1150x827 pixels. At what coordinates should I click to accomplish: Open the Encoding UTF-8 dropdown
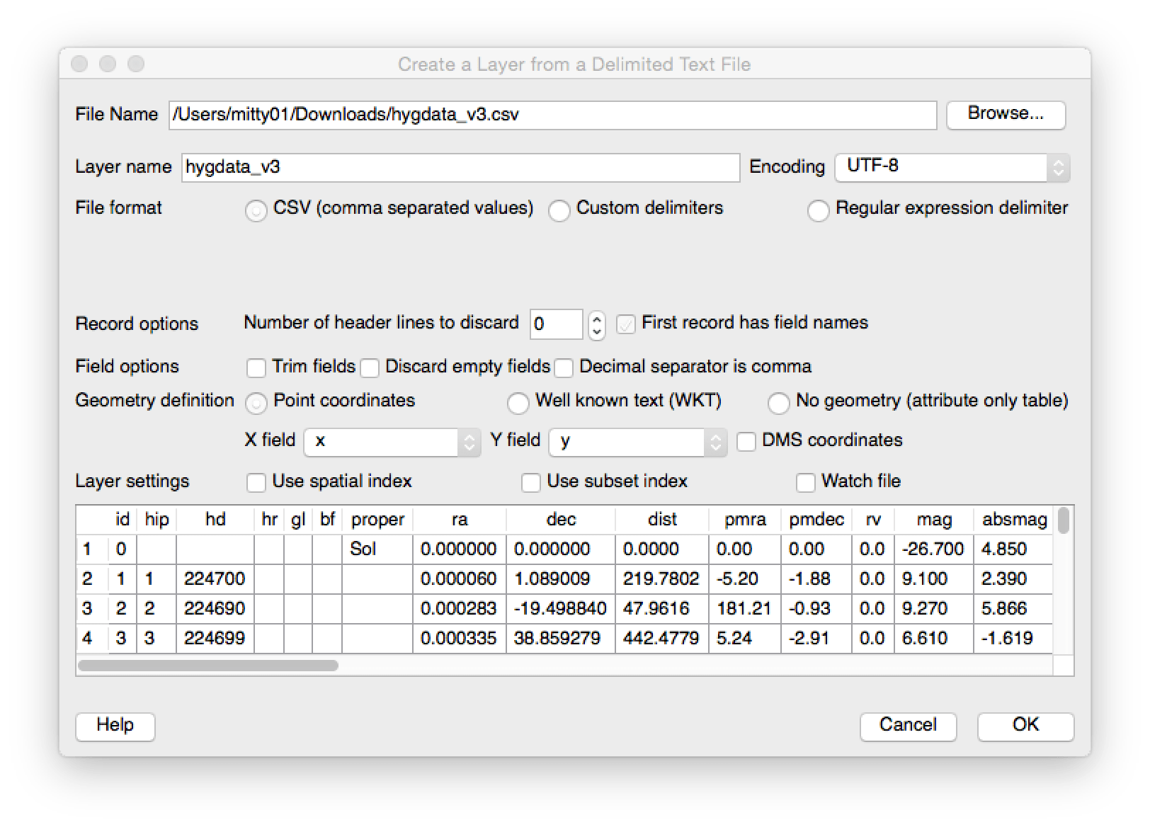(x=952, y=167)
